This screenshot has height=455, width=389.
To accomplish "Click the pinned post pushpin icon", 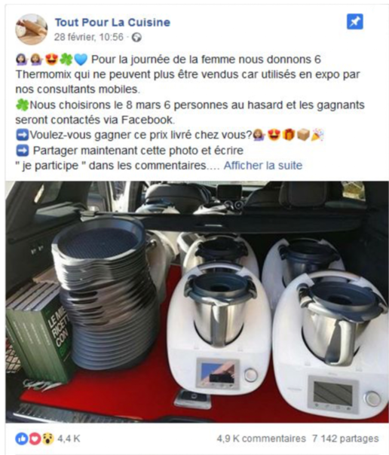I will click(355, 22).
